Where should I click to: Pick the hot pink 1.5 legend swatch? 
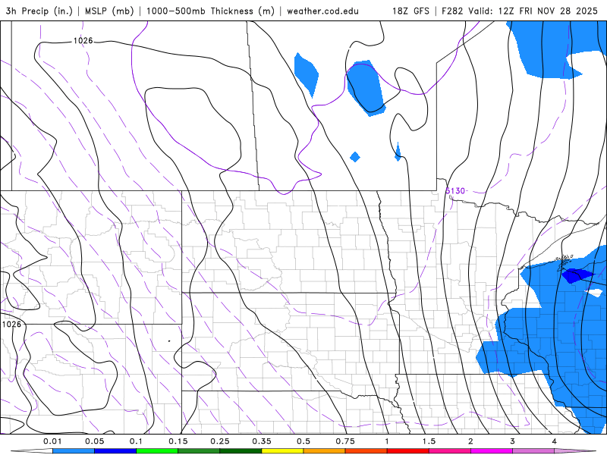450,451
